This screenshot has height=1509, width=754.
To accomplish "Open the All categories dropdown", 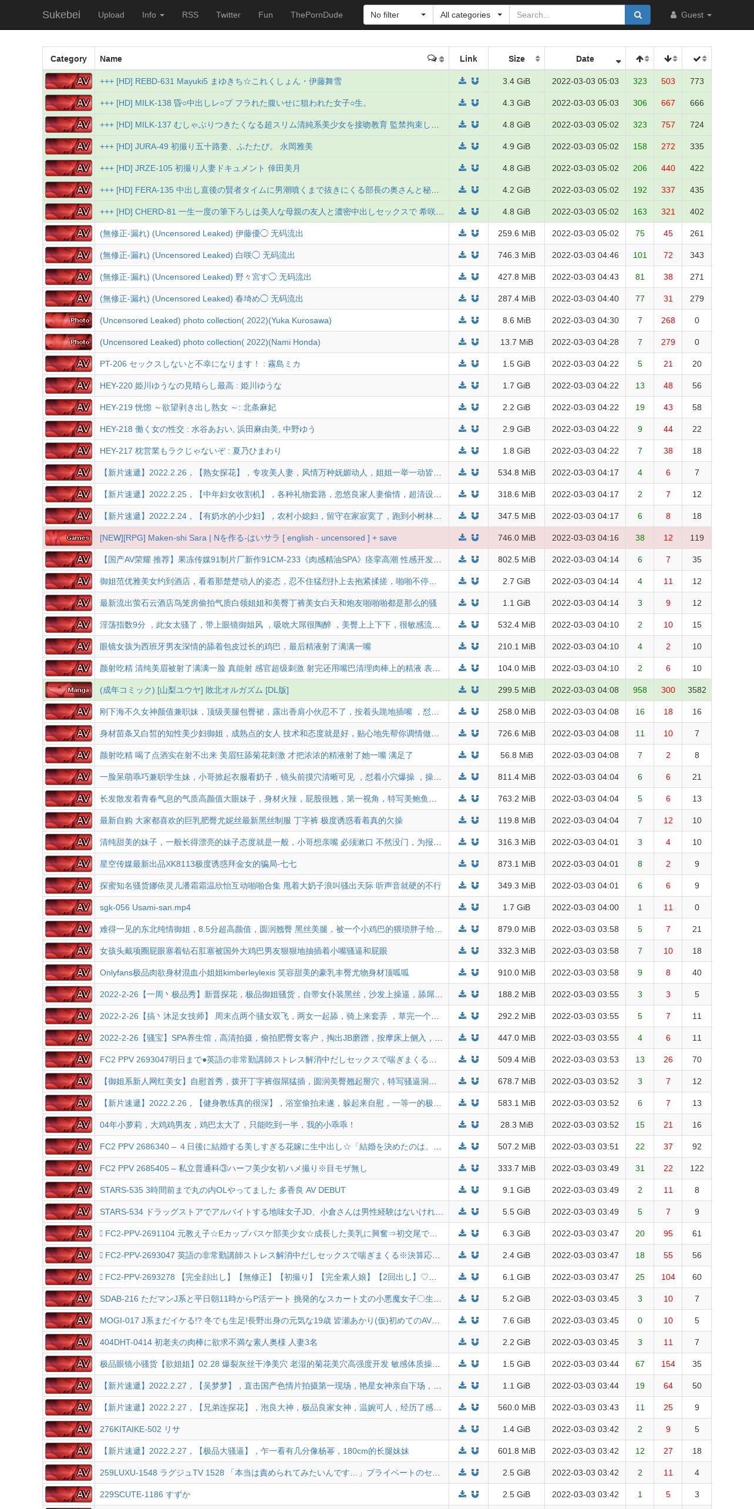I will coord(471,15).
